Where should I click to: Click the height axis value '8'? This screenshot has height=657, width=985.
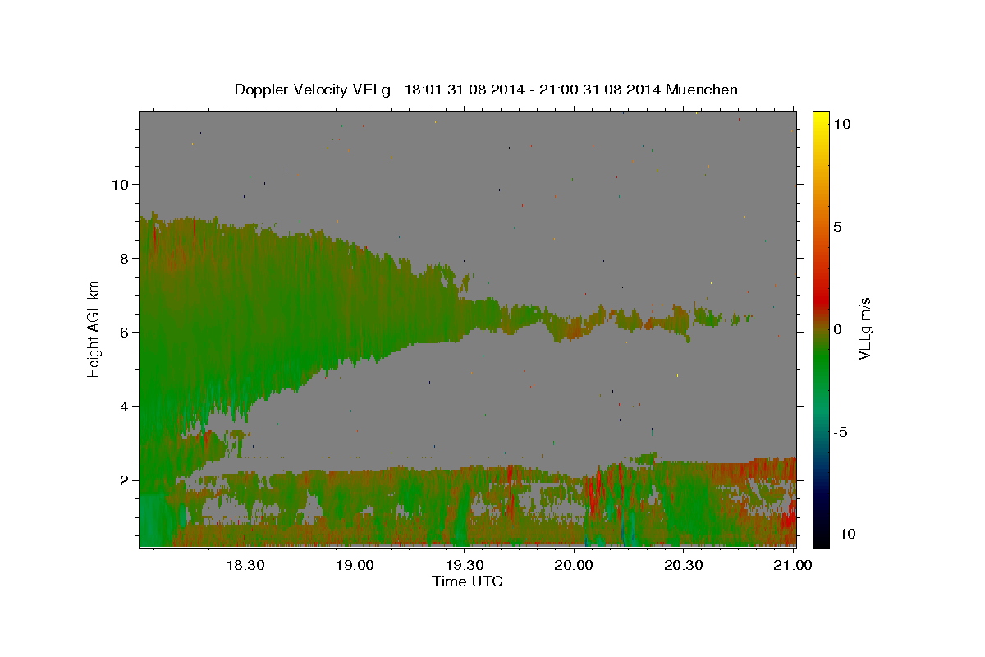pyautogui.click(x=126, y=258)
